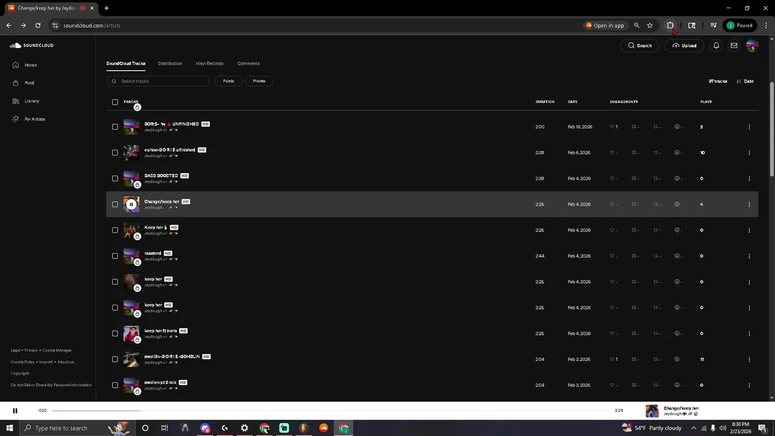The image size is (775, 436).
Task: Open more options for euhoe-BORI$ ufinished
Action: point(749,153)
